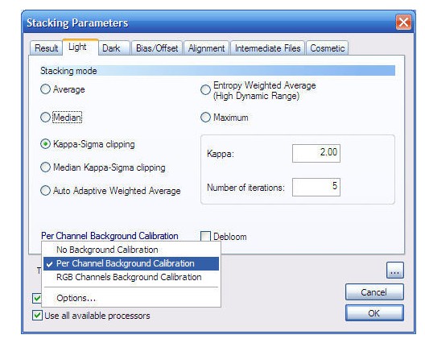Select the Average stacking mode
Image resolution: width=425 pixels, height=343 pixels.
tap(45, 89)
